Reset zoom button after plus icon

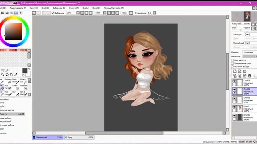pyautogui.click(x=90, y=13)
